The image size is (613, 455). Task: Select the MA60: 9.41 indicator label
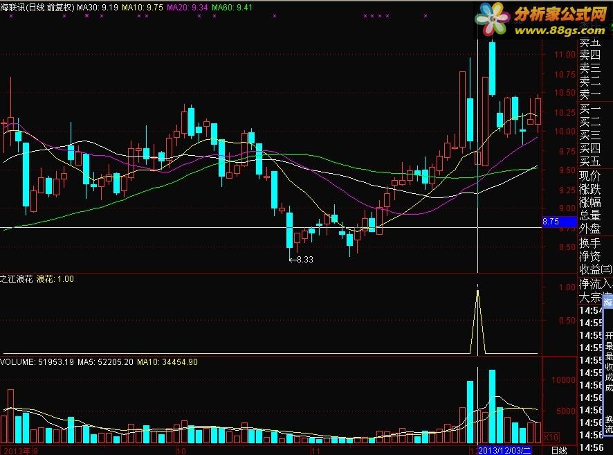point(232,7)
